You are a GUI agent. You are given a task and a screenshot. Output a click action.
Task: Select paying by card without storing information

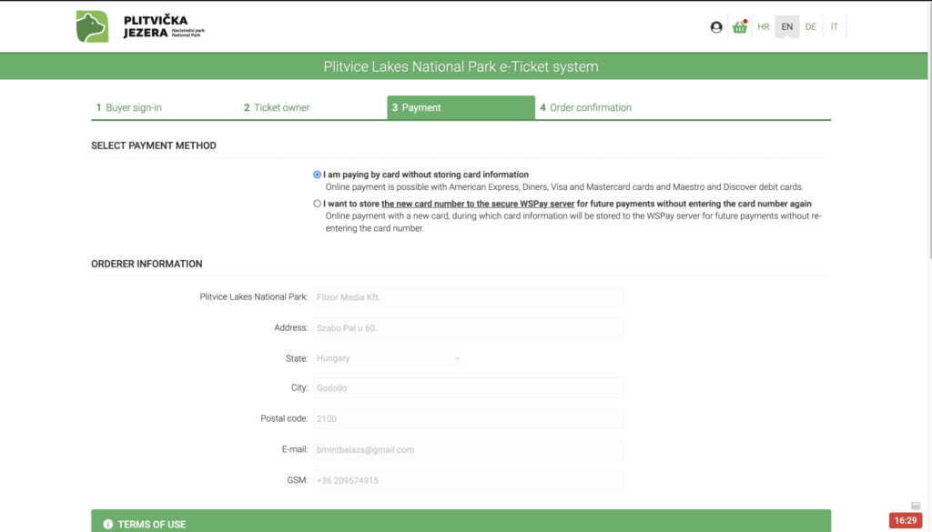coord(317,175)
